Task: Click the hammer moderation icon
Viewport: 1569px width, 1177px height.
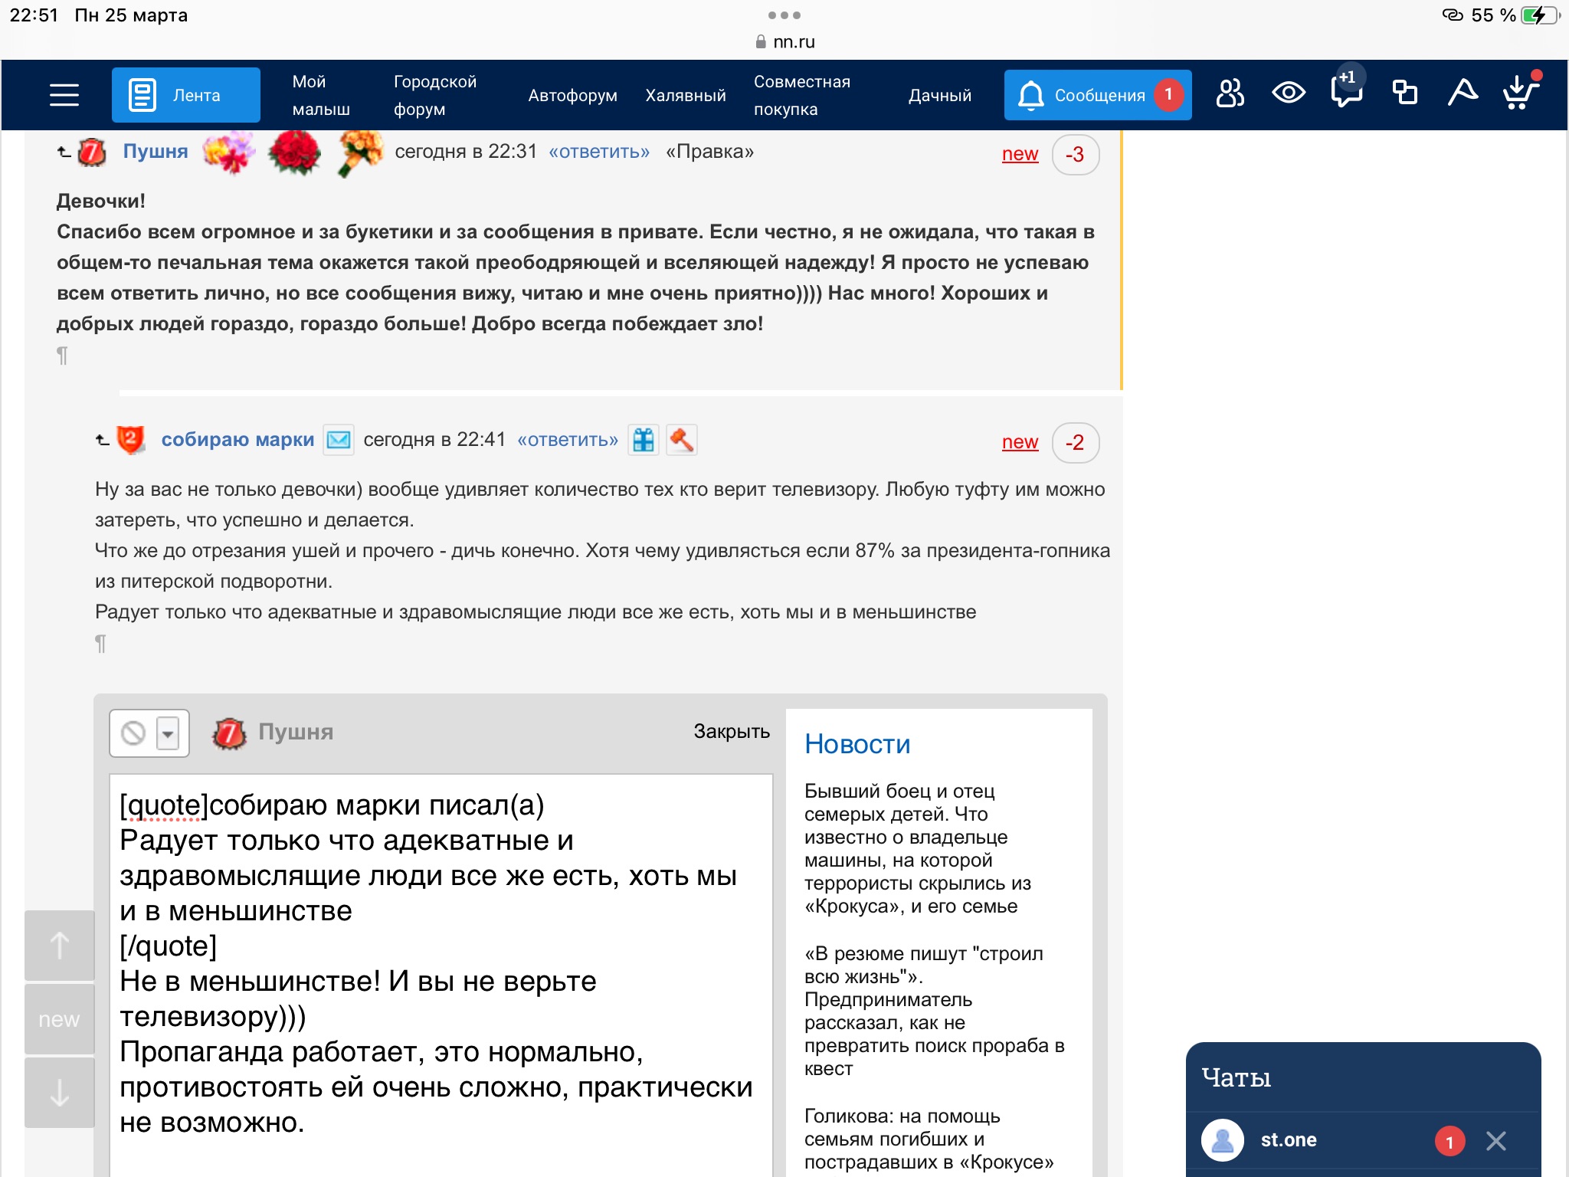Action: [681, 440]
